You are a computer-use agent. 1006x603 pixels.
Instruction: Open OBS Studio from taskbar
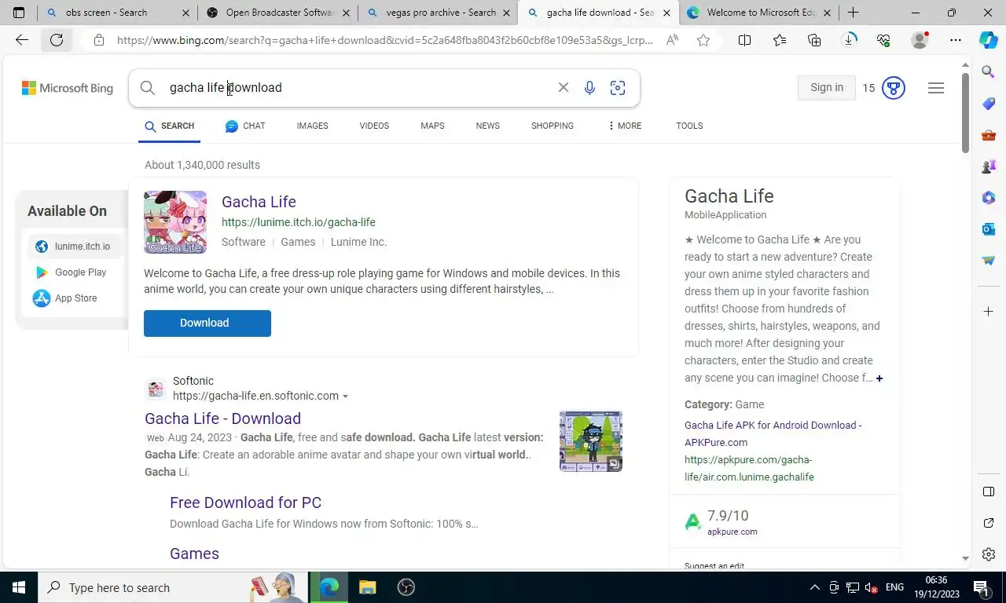pyautogui.click(x=406, y=587)
